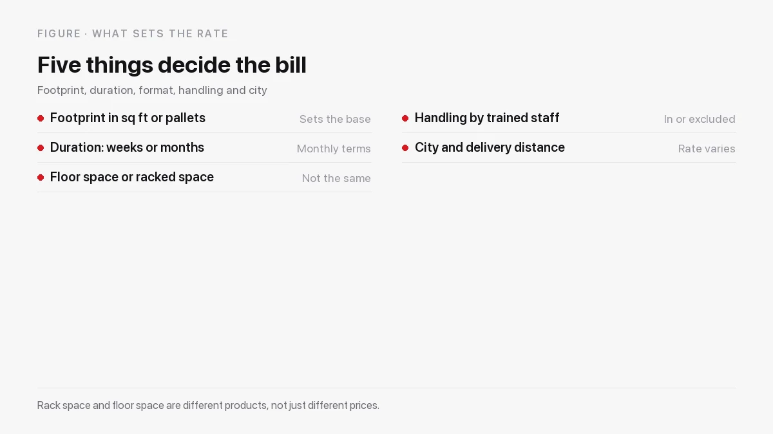Click the 'Not the same' note
The width and height of the screenshot is (773, 434).
[336, 178]
